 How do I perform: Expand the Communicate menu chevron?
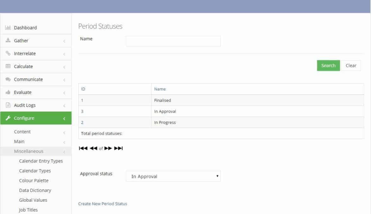click(64, 80)
